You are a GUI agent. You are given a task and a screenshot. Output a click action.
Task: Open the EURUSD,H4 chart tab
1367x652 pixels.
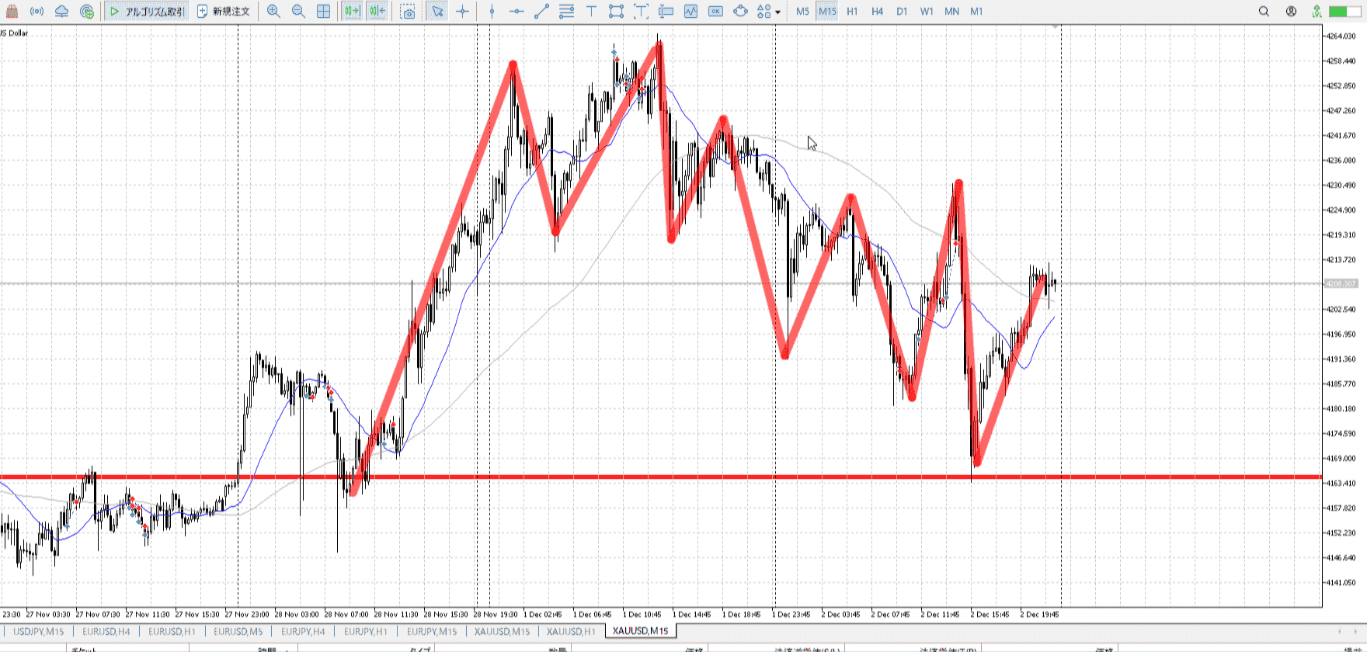click(106, 631)
